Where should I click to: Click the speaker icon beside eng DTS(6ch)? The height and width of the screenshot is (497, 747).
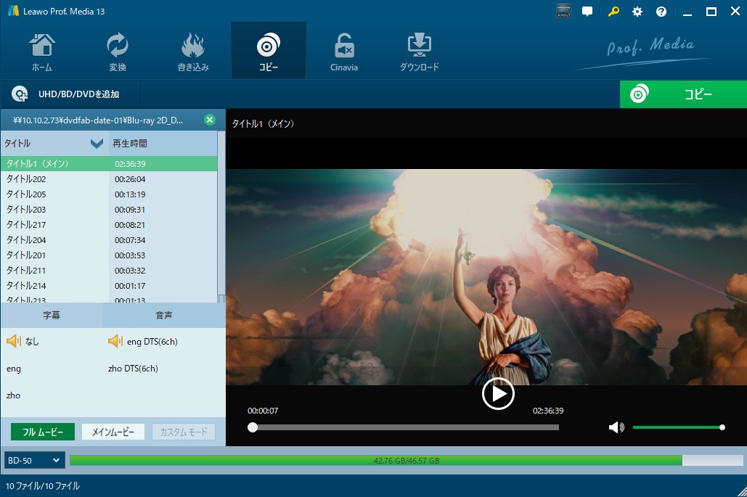115,341
